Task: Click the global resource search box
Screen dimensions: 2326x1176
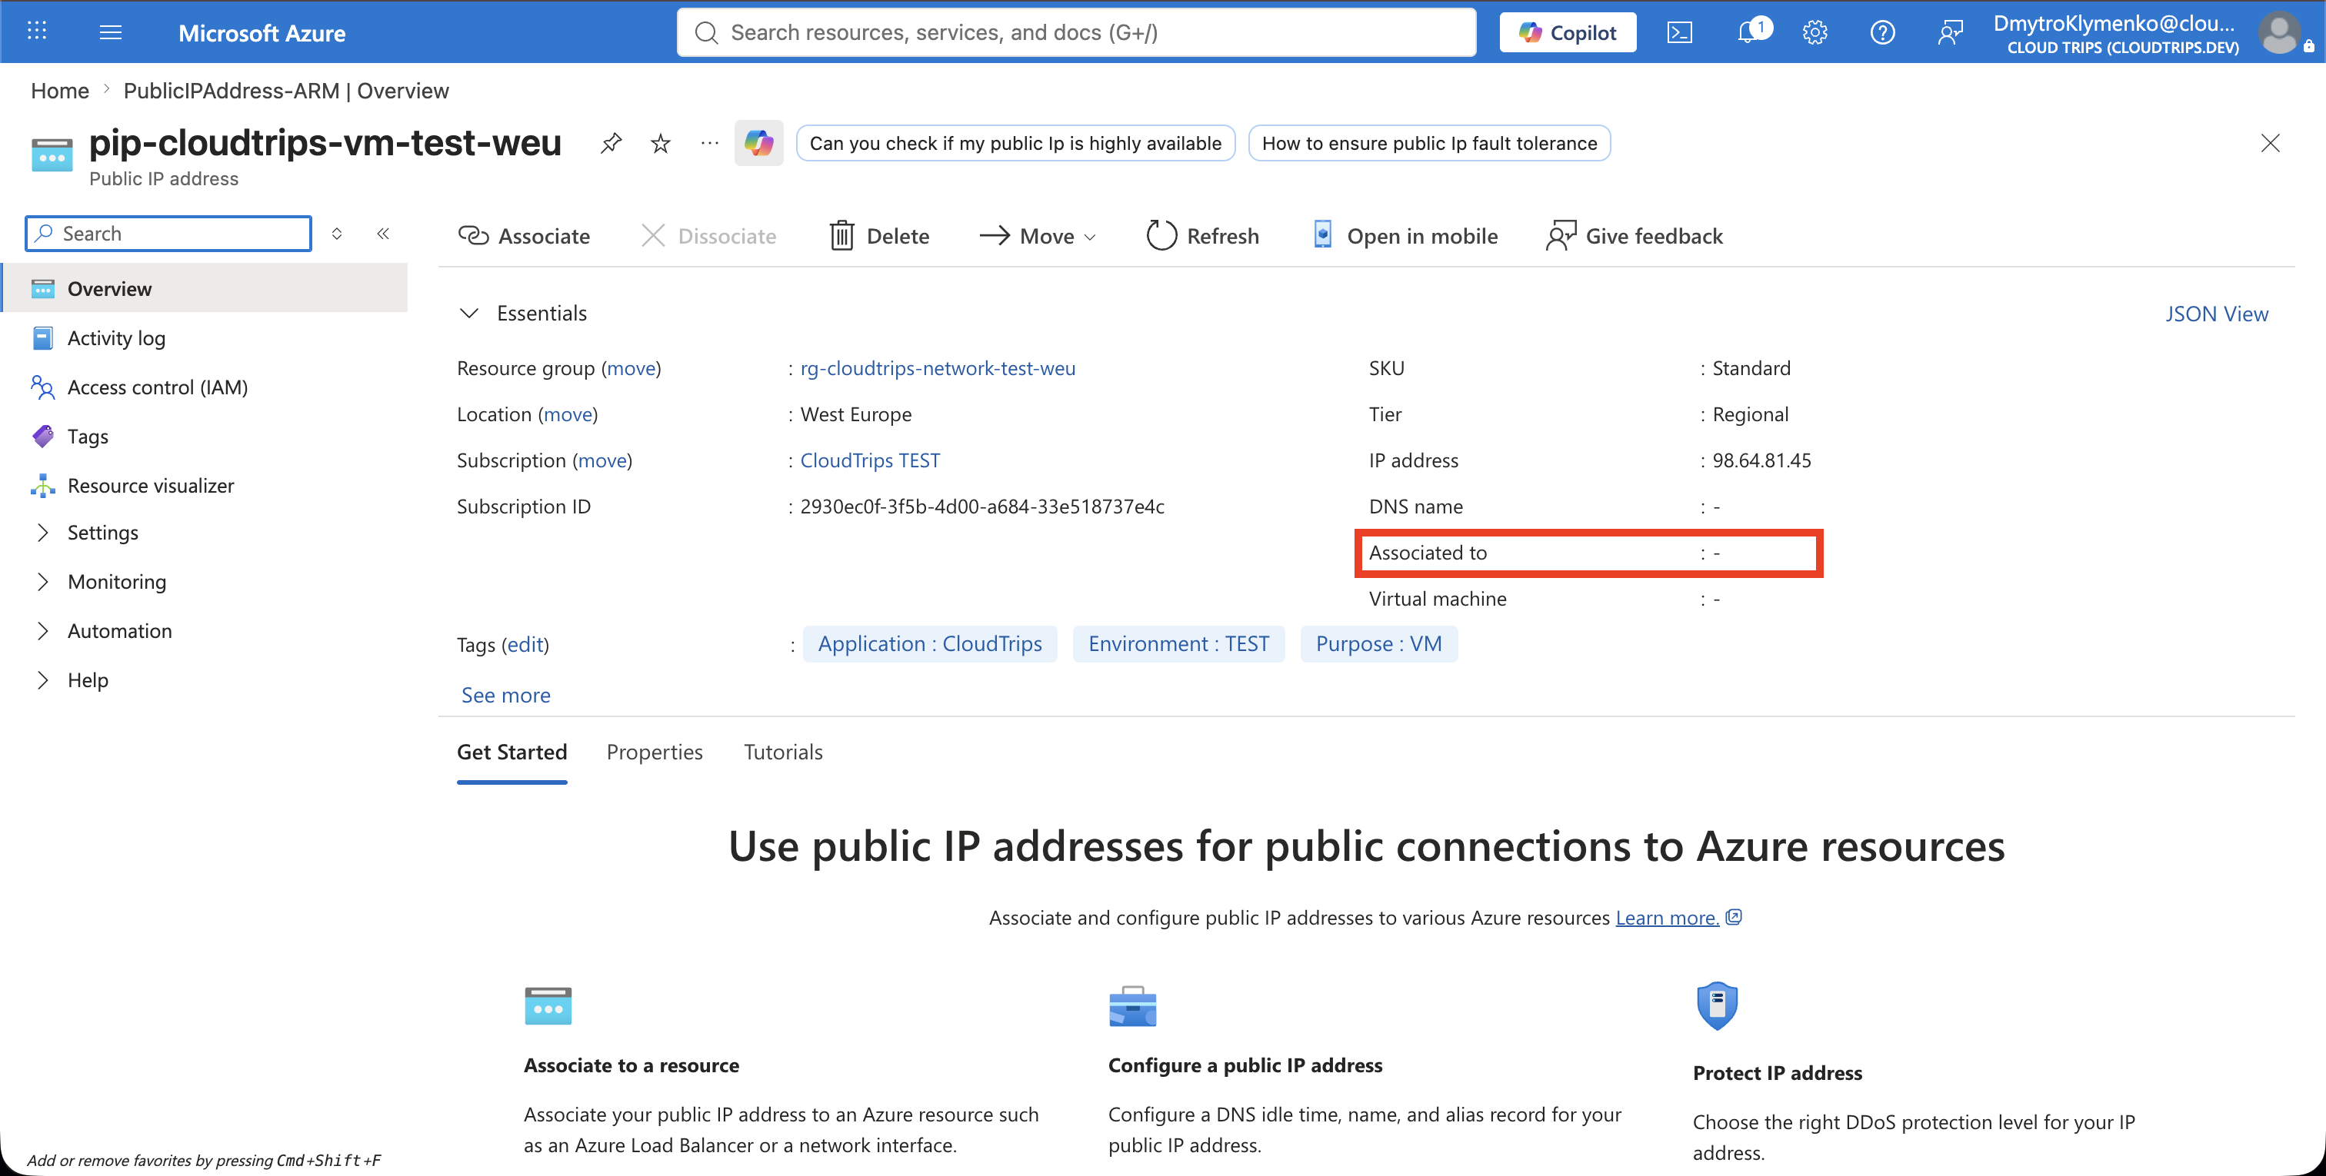Action: point(1076,32)
